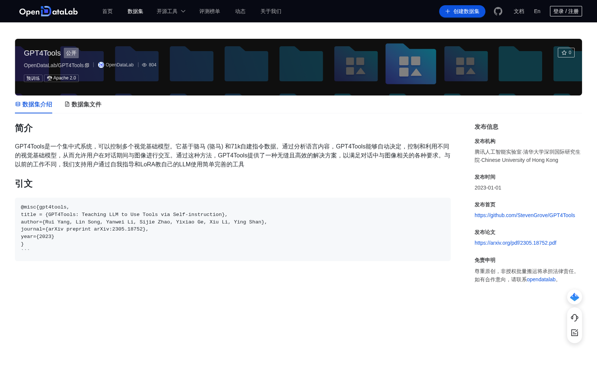Click the 简介 heading
Viewport: 597px width, 373px height.
click(x=24, y=128)
